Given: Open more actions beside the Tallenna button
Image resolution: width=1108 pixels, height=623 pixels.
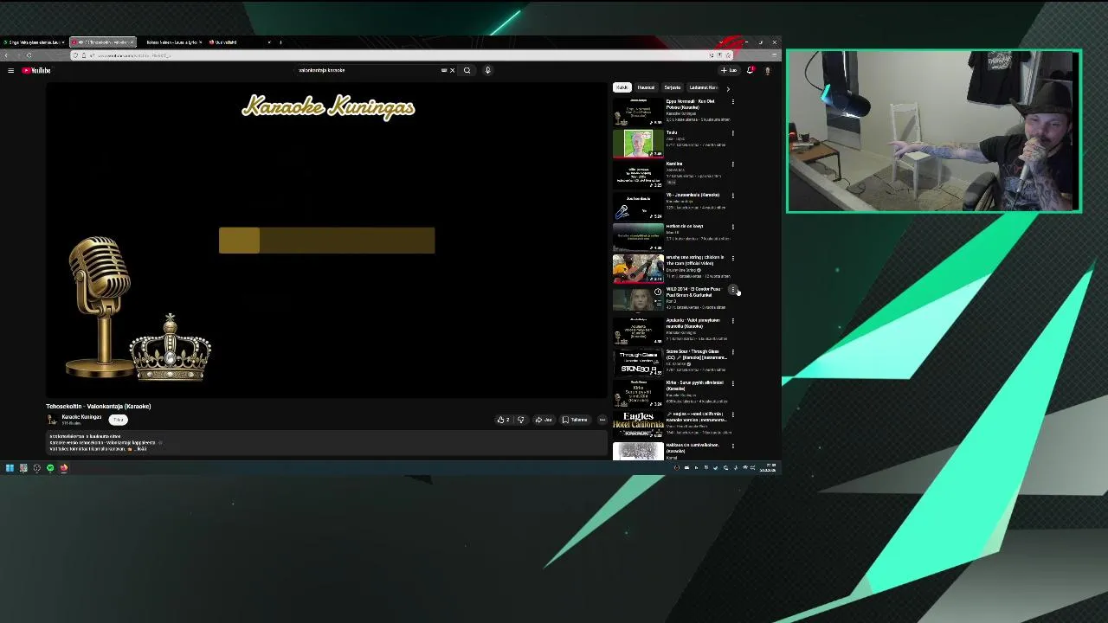Looking at the screenshot, I should 602,420.
